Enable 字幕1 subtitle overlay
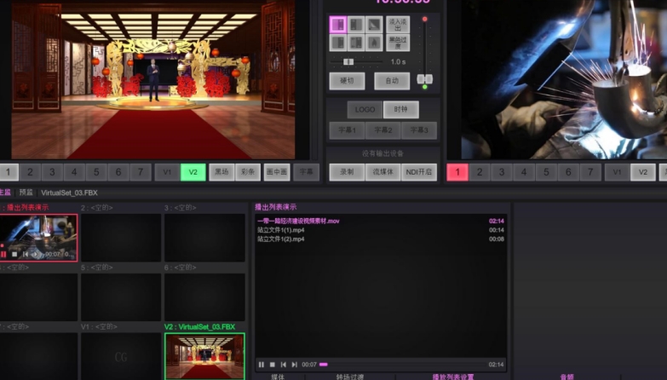The height and width of the screenshot is (380, 667). pos(347,130)
